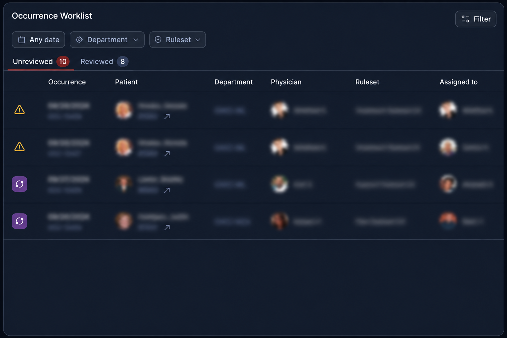Click the Ruleset dropdown chevron
Viewport: 507px width, 338px height.
[x=198, y=40]
